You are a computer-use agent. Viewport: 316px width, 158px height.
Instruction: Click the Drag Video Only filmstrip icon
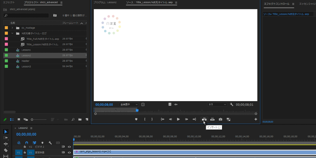click(x=170, y=104)
